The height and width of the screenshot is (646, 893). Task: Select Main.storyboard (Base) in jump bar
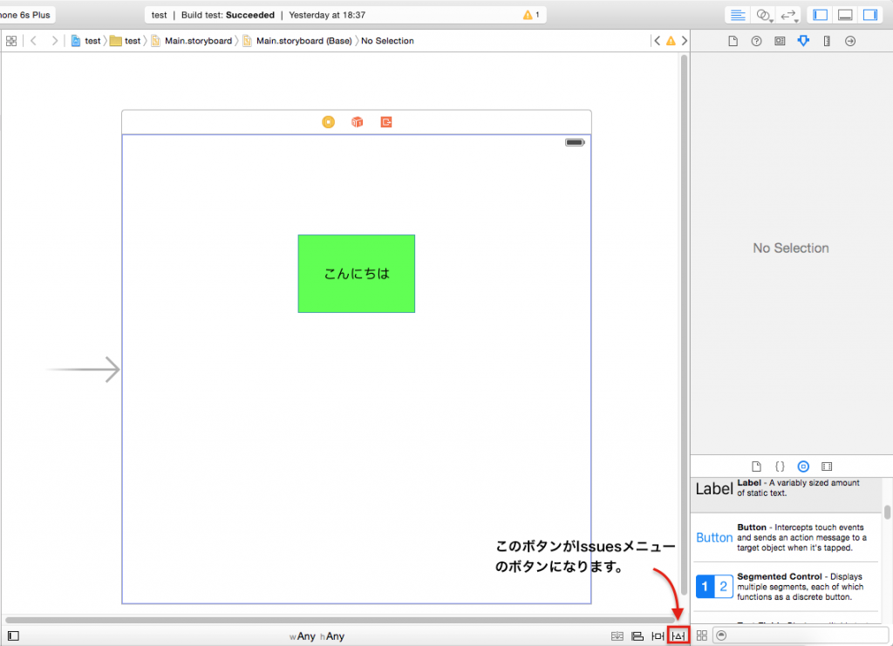point(297,41)
